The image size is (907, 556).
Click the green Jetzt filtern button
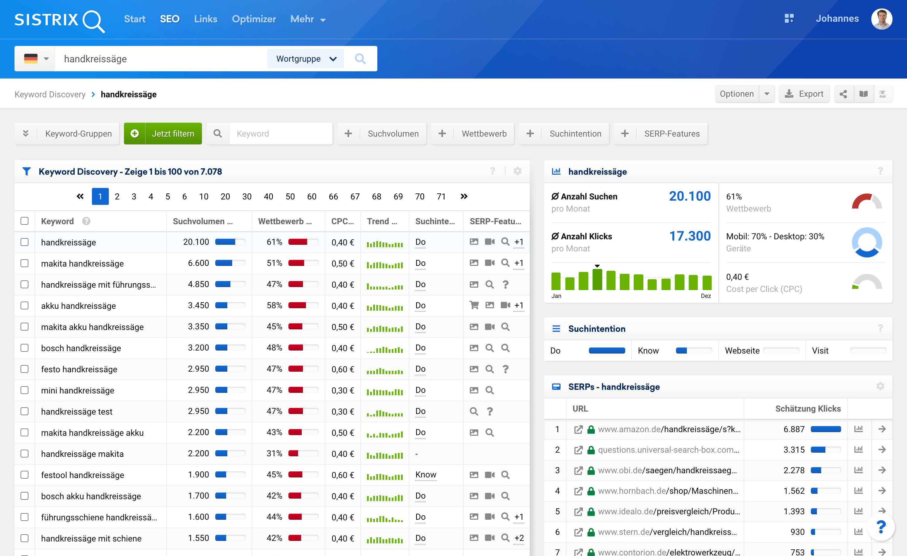coord(163,134)
